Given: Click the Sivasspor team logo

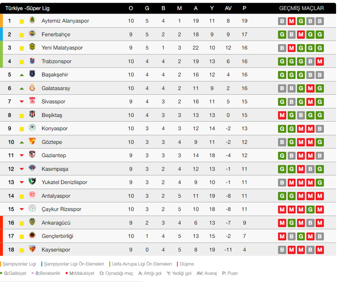Looking at the screenshot, I should tap(32, 101).
